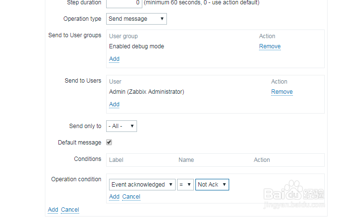Add a user under Send to Users
The width and height of the screenshot is (344, 217).
(114, 104)
